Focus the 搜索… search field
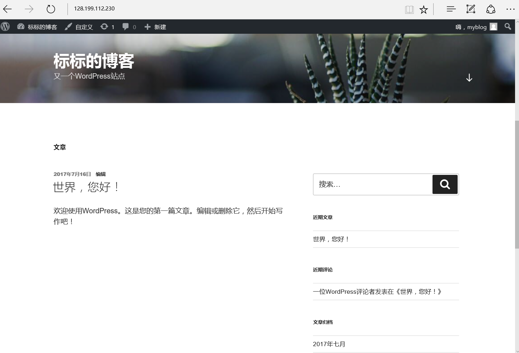This screenshot has height=353, width=519. (x=373, y=185)
